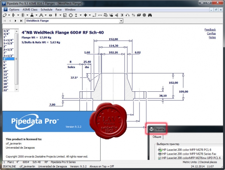Click the binoculars search icon
This screenshot has width=225, height=170.
pos(150,15)
